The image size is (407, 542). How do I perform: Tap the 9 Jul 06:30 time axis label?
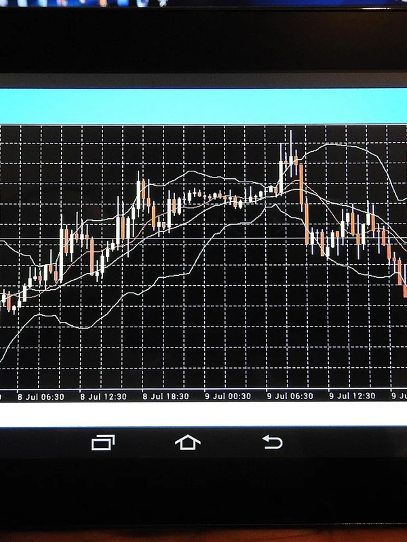290,397
